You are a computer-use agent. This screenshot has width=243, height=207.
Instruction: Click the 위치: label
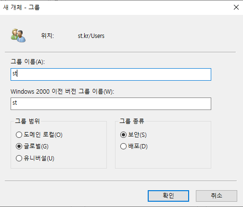pyautogui.click(x=48, y=36)
